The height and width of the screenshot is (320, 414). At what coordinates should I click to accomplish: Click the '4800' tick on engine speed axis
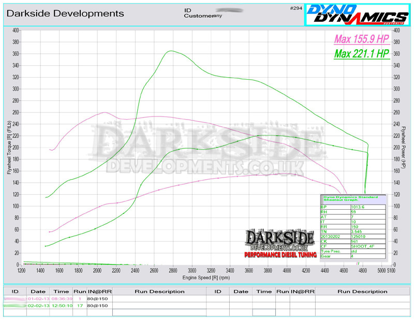pos(363,271)
